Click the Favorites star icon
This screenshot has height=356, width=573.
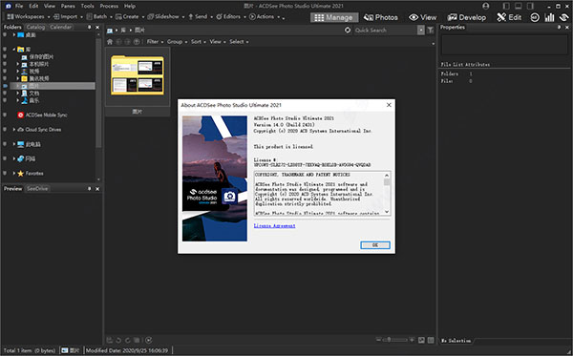pos(20,174)
